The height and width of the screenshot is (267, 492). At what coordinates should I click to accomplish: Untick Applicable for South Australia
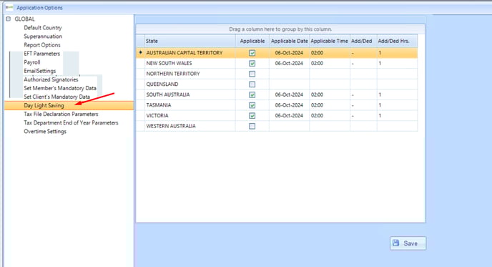(252, 95)
